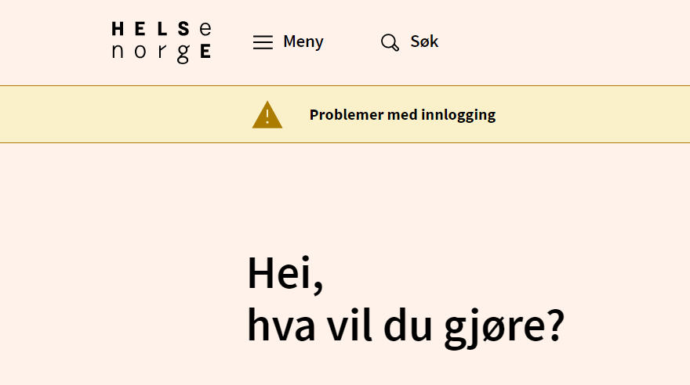Click the "Meny" text label
Image resolution: width=690 pixels, height=385 pixels.
coord(303,42)
